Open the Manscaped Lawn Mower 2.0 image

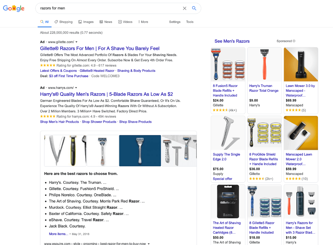tap(301, 133)
